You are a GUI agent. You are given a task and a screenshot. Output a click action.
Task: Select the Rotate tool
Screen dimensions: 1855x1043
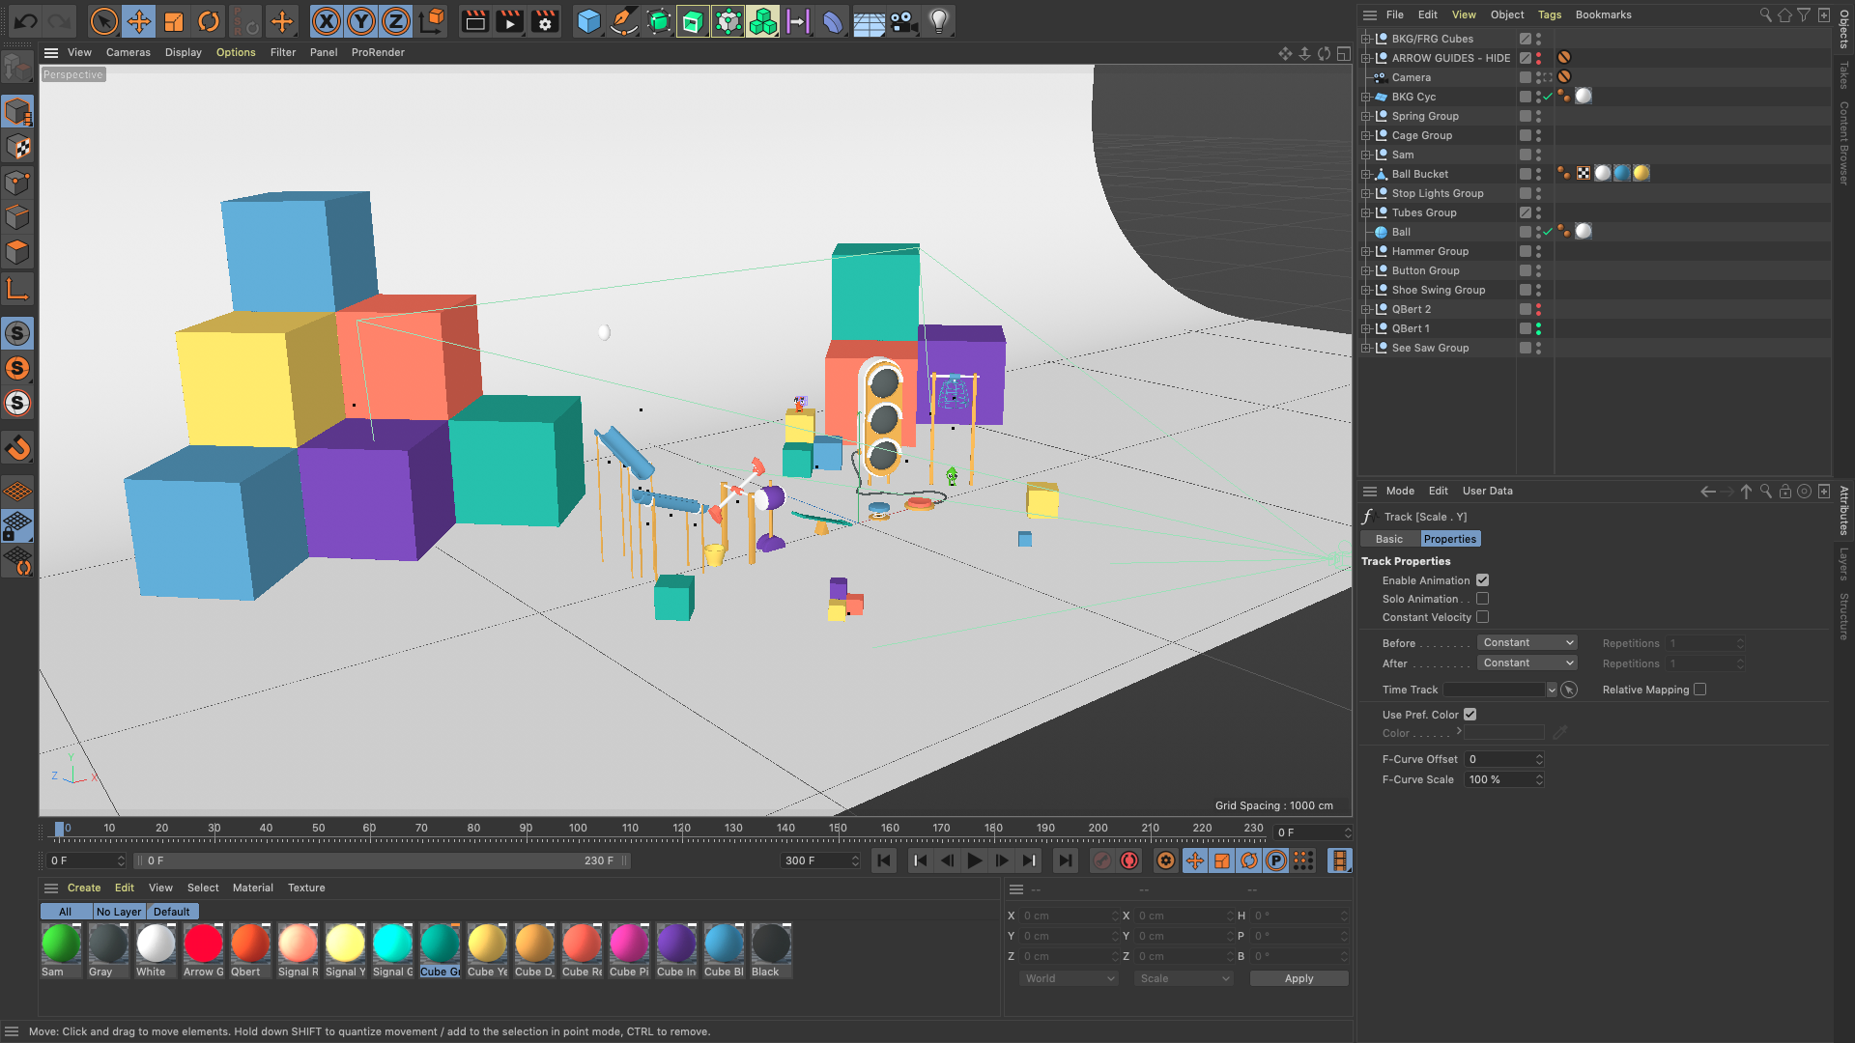(x=209, y=20)
